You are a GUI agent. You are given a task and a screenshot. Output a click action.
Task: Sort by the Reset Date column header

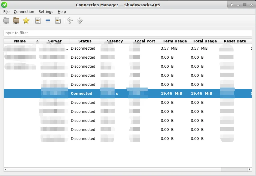click(235, 41)
